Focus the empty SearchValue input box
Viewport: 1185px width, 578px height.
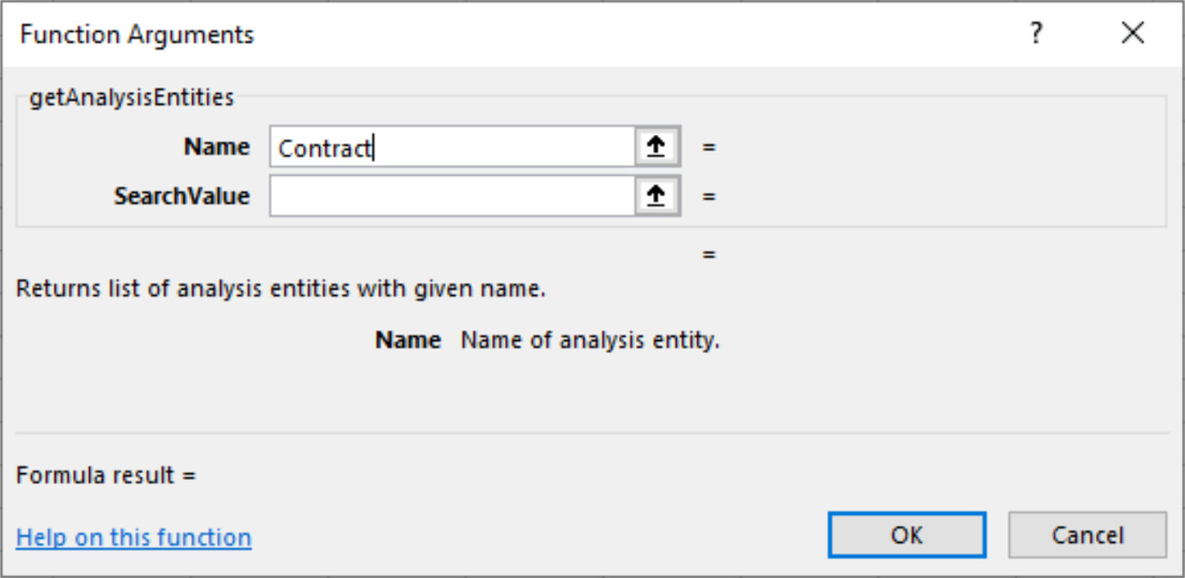pyautogui.click(x=452, y=196)
